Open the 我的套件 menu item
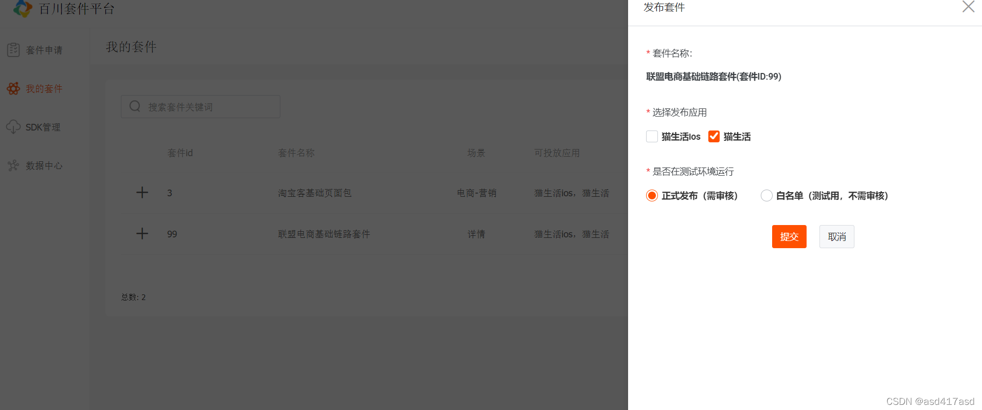 point(44,88)
